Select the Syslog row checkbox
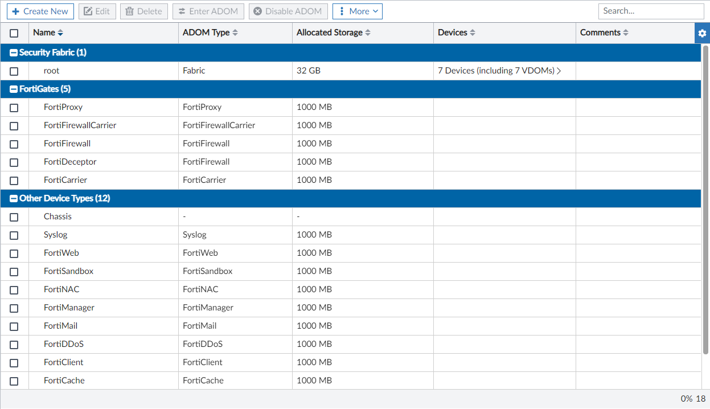The image size is (710, 409). (x=14, y=235)
